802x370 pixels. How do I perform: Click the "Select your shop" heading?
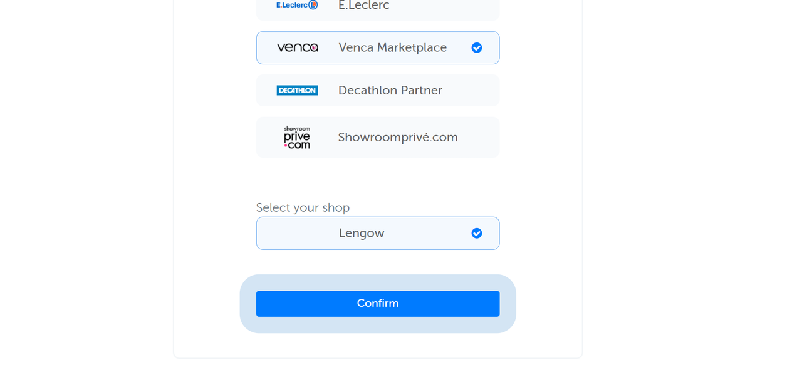303,207
